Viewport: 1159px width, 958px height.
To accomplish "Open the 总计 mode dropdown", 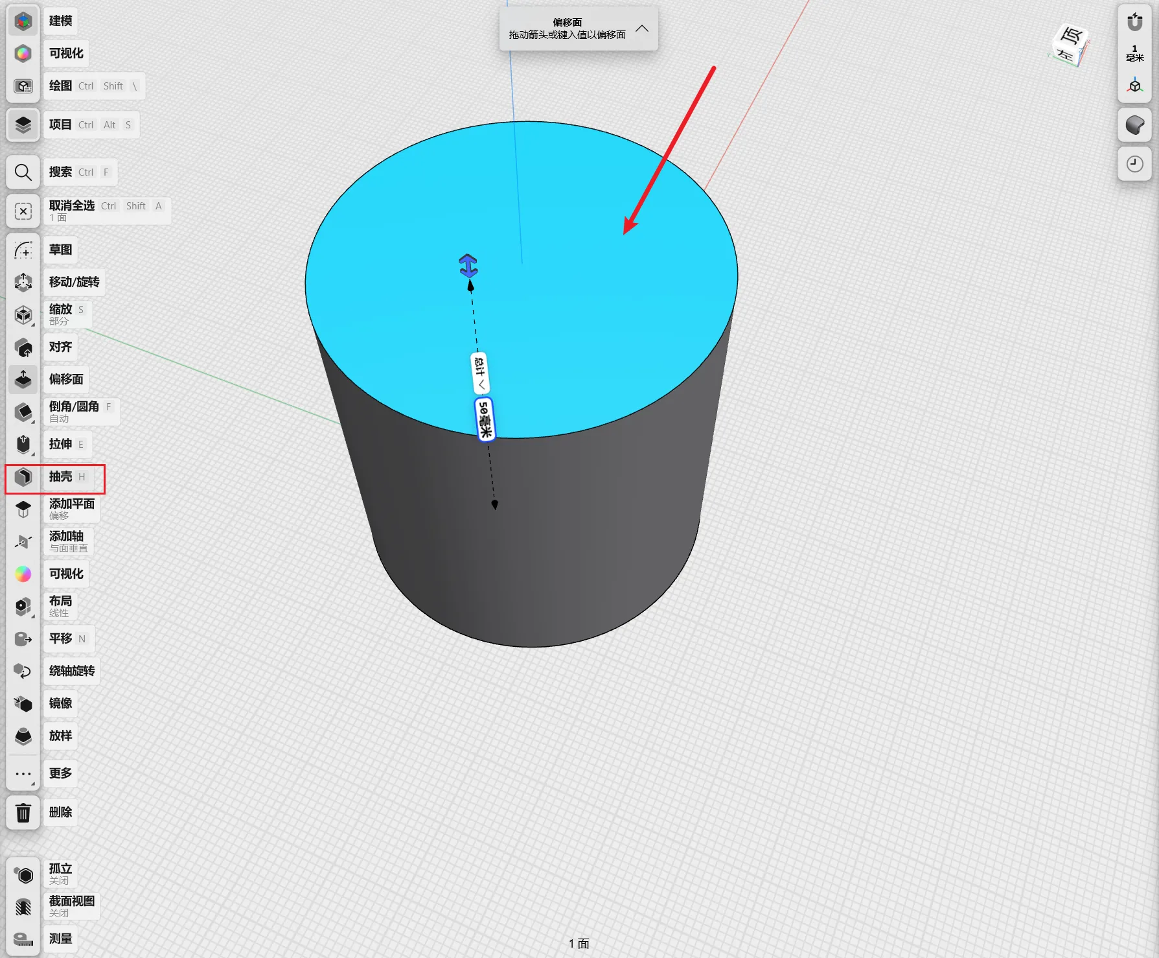I will (479, 373).
